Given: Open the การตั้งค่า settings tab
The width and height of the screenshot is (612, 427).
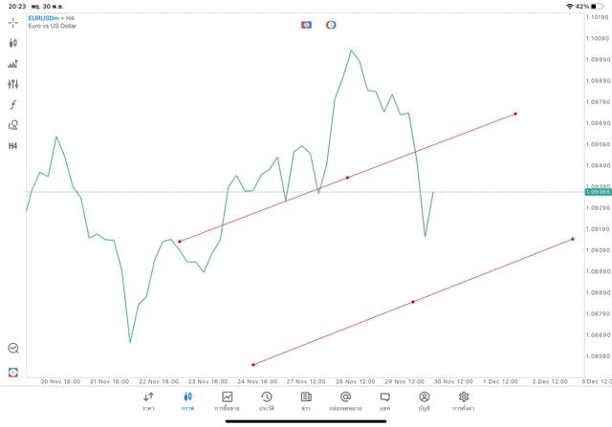Looking at the screenshot, I should click(x=464, y=400).
